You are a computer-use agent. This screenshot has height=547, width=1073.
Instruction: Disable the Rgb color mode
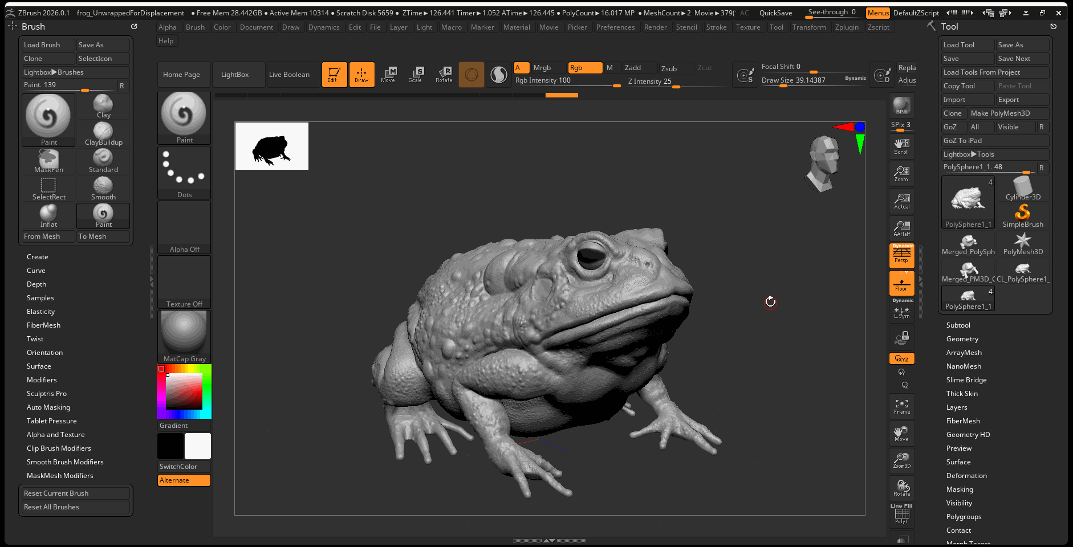tap(585, 68)
